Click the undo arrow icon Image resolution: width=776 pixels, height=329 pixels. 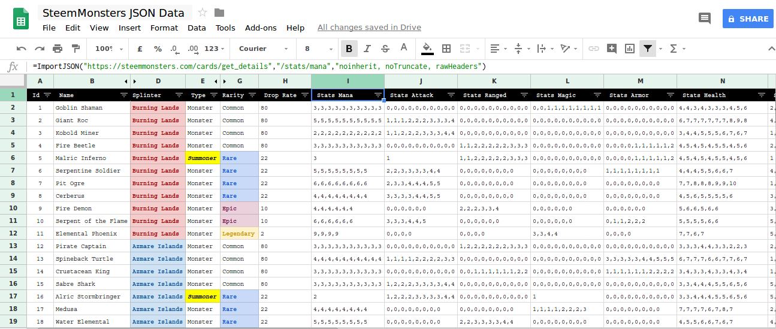[x=22, y=49]
